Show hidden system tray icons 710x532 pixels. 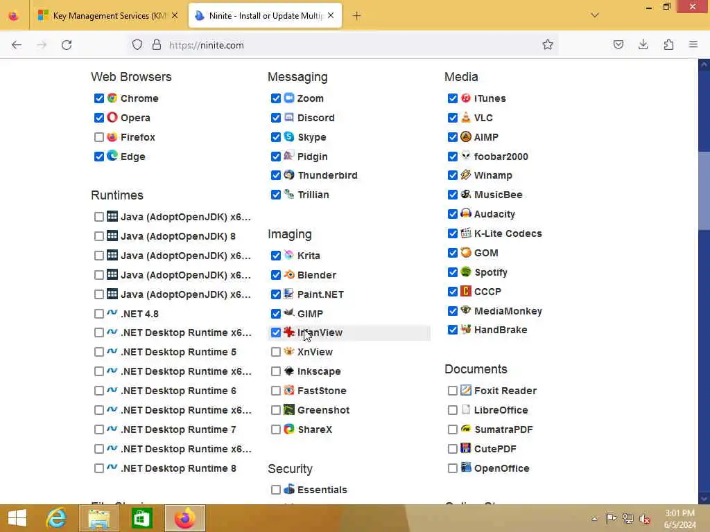pos(594,518)
